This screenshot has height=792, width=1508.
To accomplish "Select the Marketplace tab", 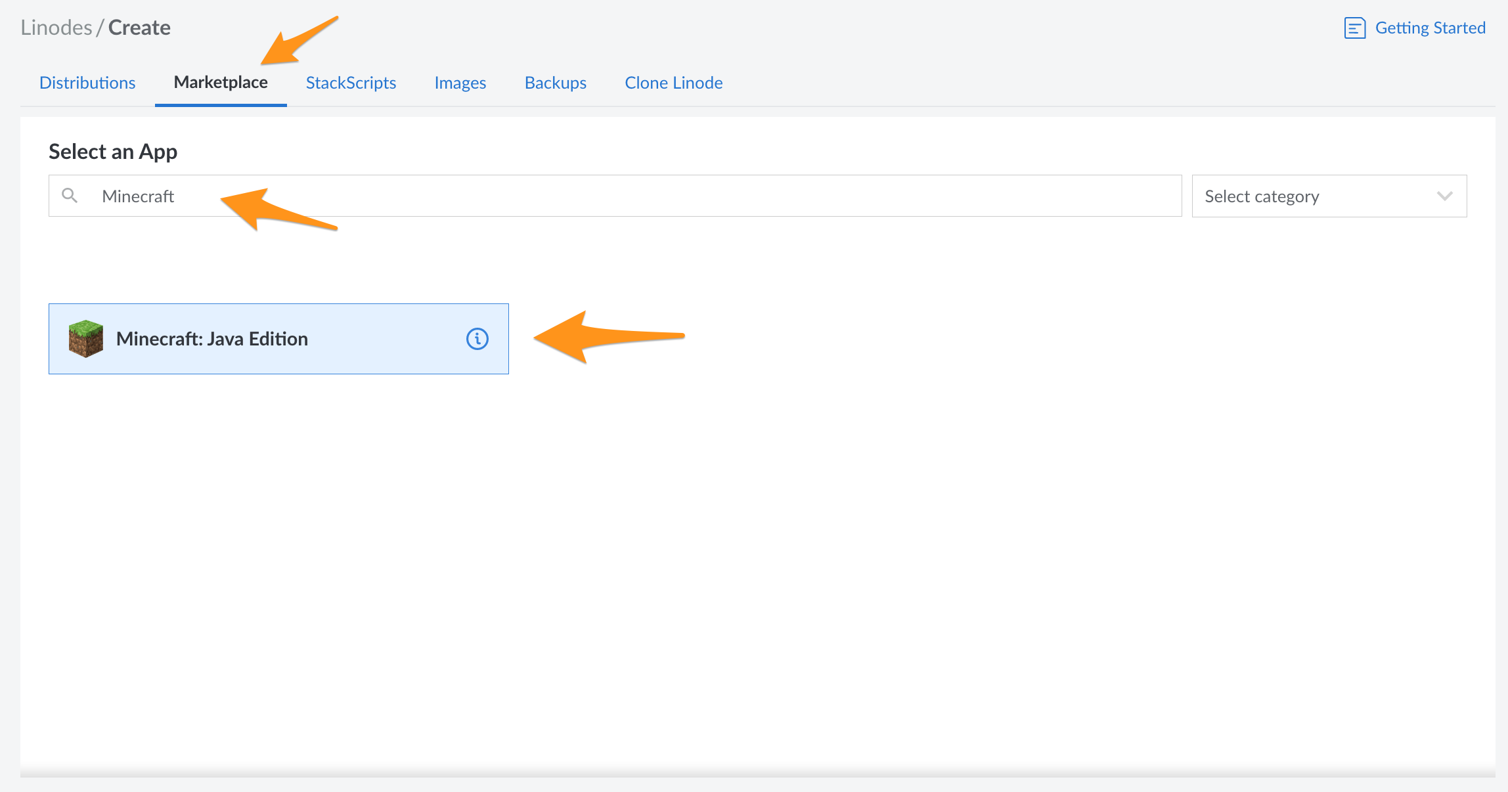I will (x=221, y=83).
